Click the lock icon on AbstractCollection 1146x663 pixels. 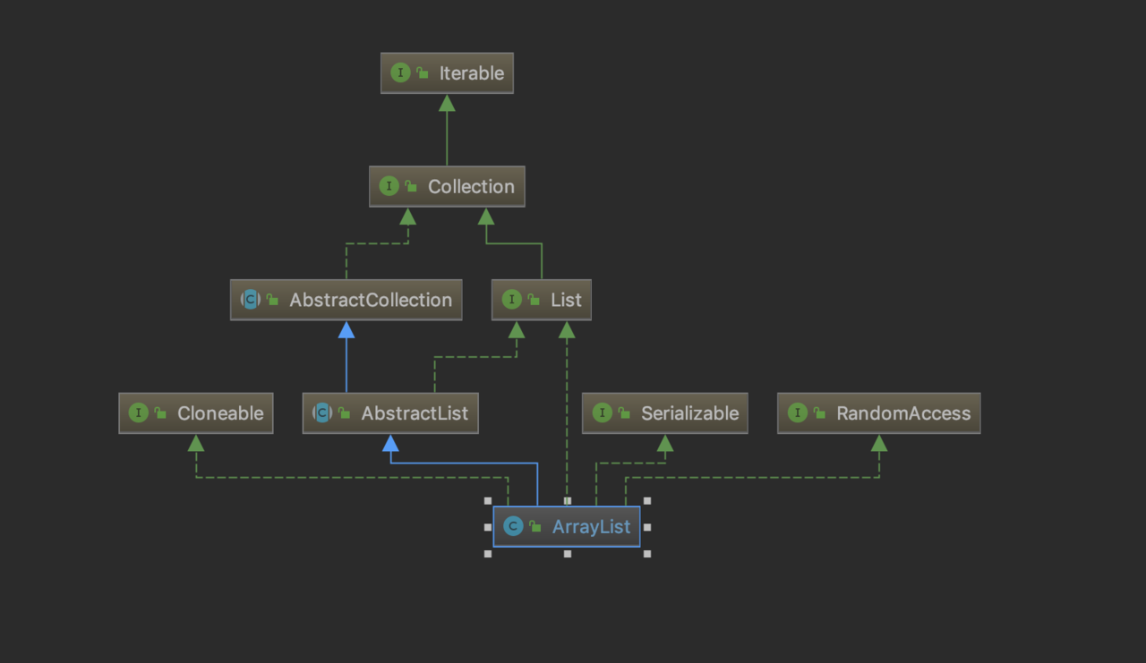click(x=272, y=300)
